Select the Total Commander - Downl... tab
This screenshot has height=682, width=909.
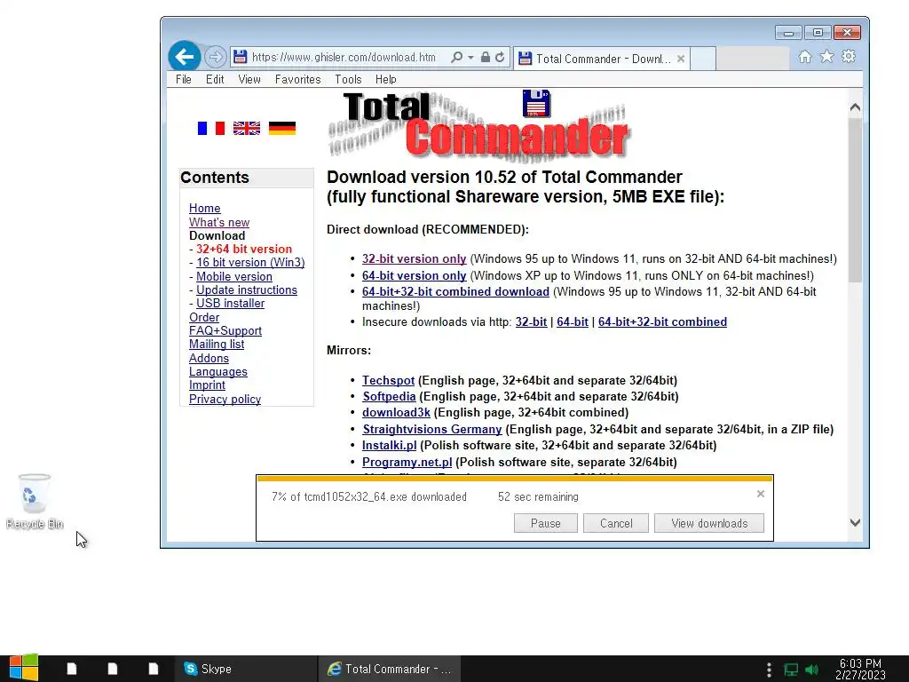coord(601,59)
